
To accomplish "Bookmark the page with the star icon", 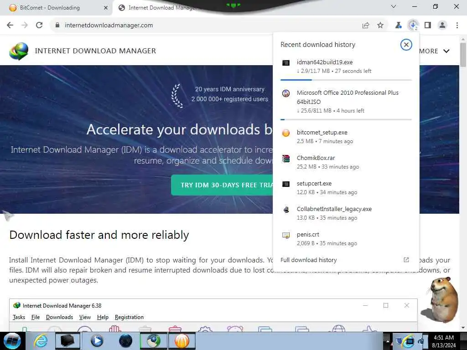I will [x=380, y=26].
